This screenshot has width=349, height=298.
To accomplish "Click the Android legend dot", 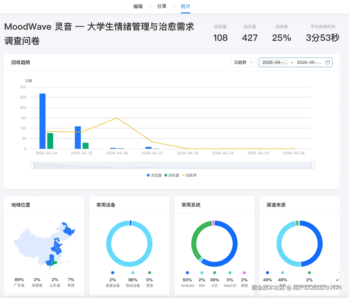I will point(187,273).
